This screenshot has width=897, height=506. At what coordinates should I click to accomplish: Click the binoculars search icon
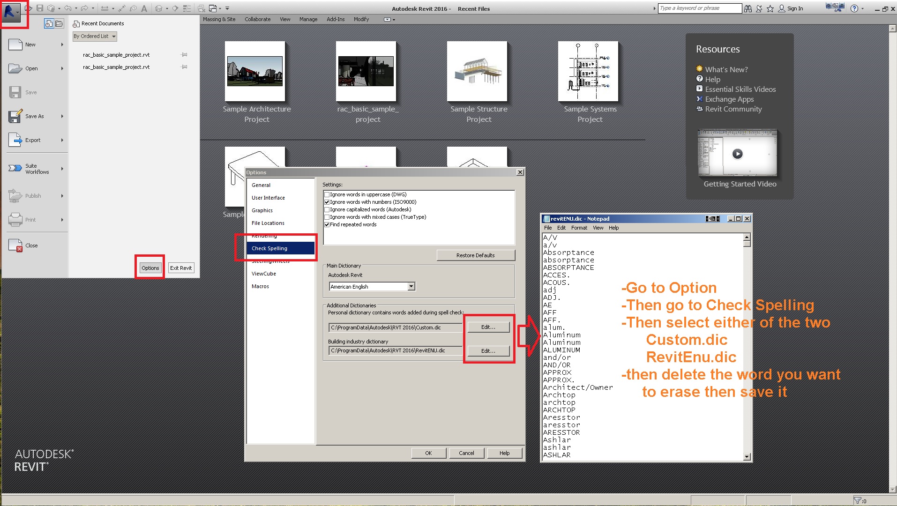[x=748, y=8]
